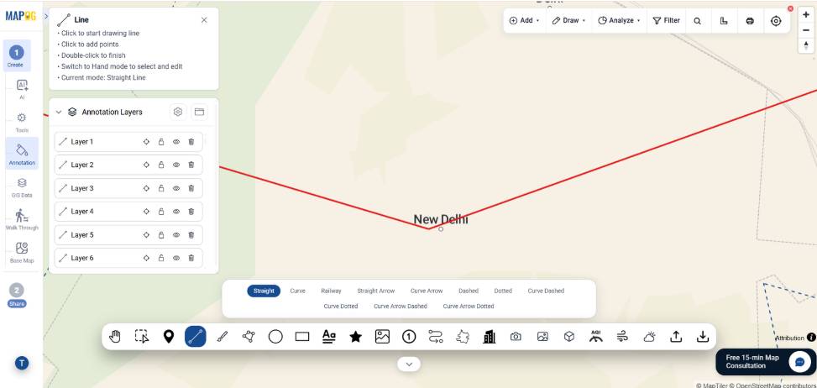
Task: Collapse the bottom toolbar chevron
Action: point(409,364)
